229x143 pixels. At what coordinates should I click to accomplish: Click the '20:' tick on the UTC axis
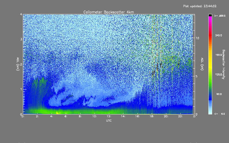(166, 116)
